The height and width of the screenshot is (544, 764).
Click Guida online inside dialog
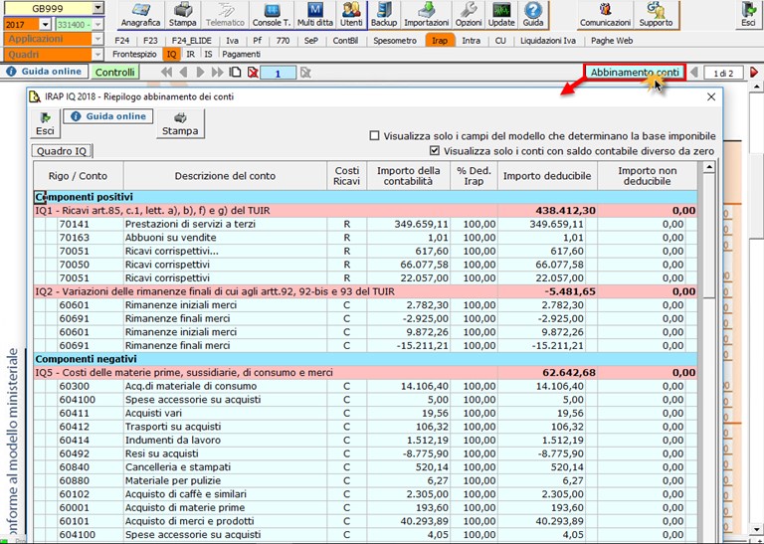(x=108, y=116)
